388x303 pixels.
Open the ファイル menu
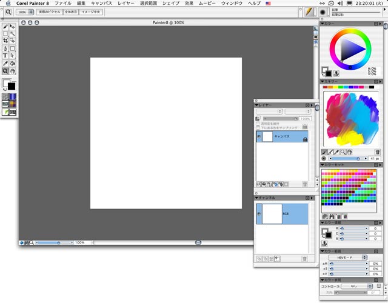tap(63, 3)
